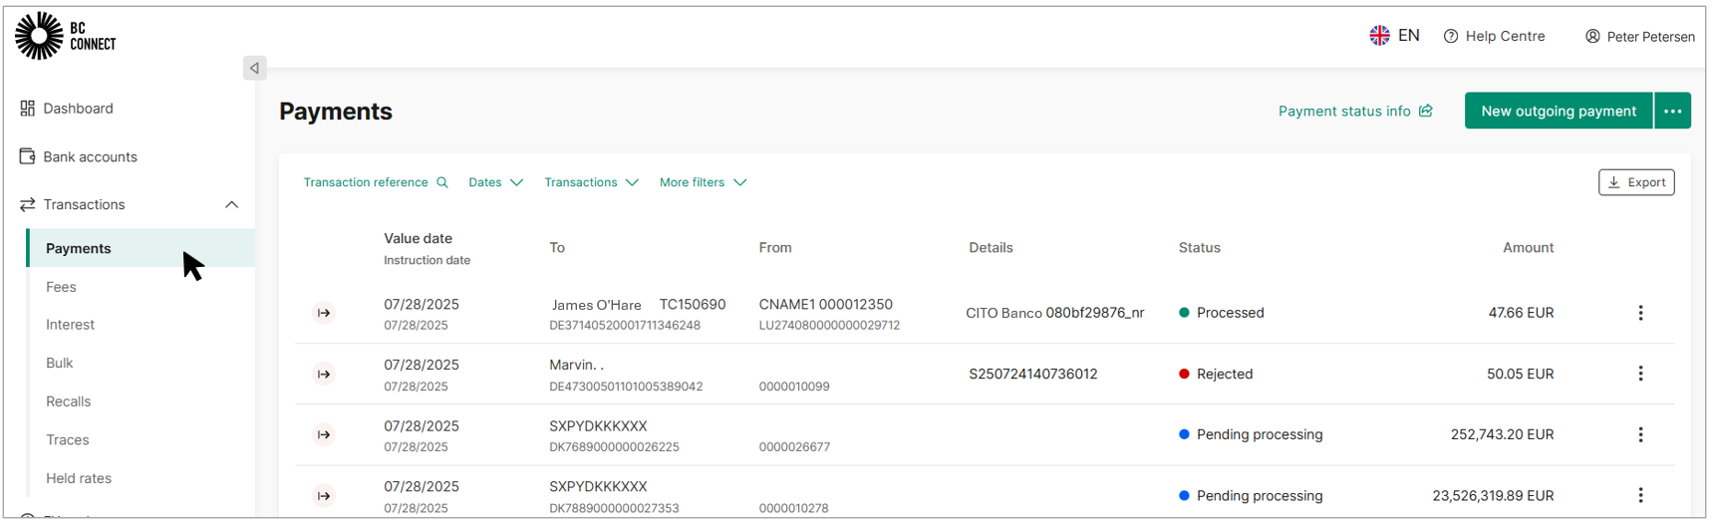Switch language via EN label

coord(1408,36)
